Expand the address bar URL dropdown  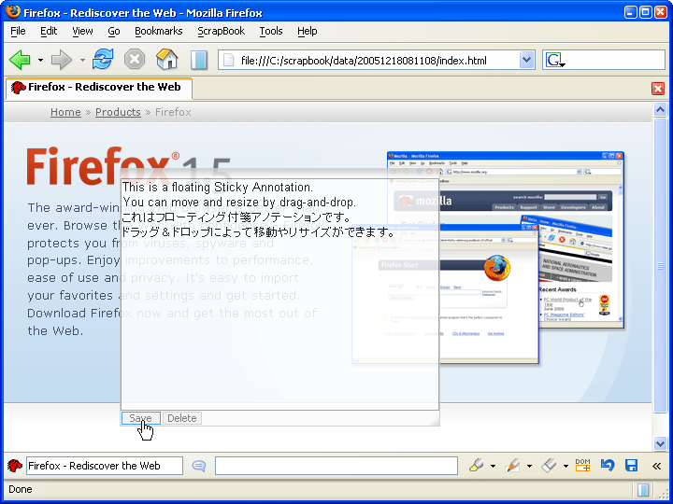pos(526,60)
